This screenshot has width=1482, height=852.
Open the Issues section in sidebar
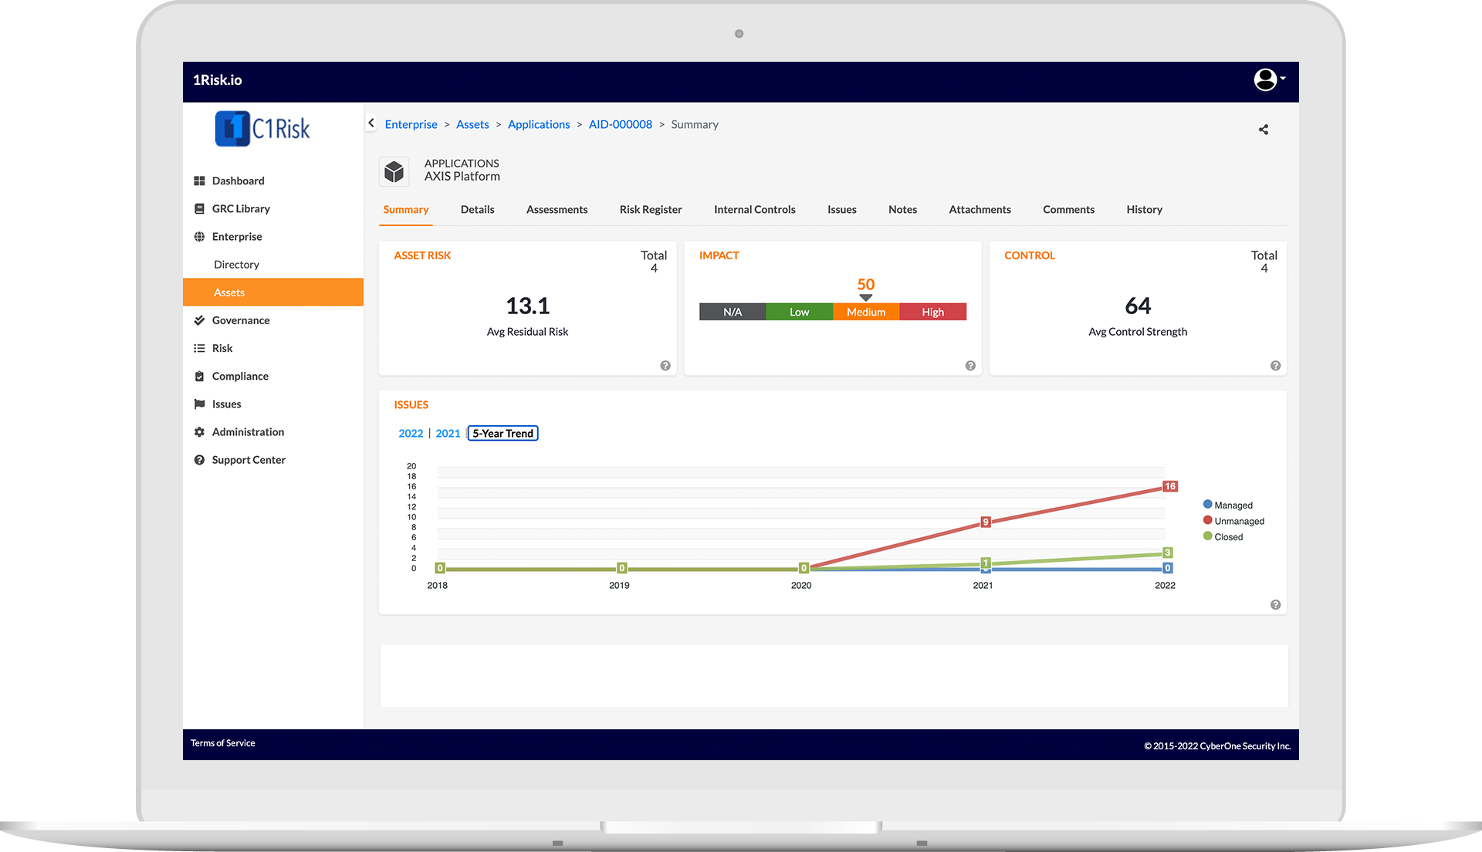(227, 404)
